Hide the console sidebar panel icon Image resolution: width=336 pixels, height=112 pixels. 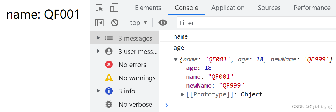click(x=100, y=23)
